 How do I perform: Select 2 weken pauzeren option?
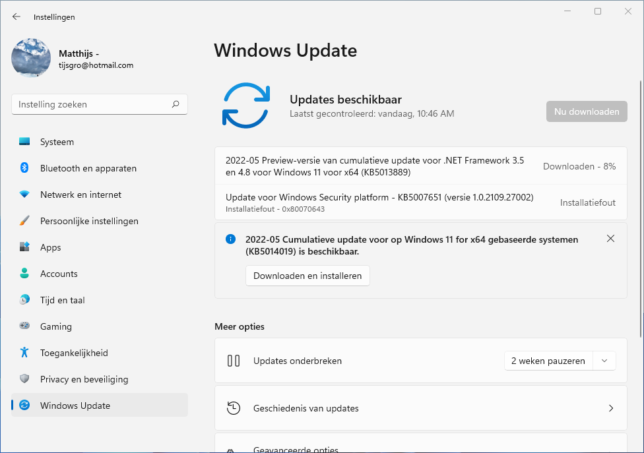coord(548,361)
